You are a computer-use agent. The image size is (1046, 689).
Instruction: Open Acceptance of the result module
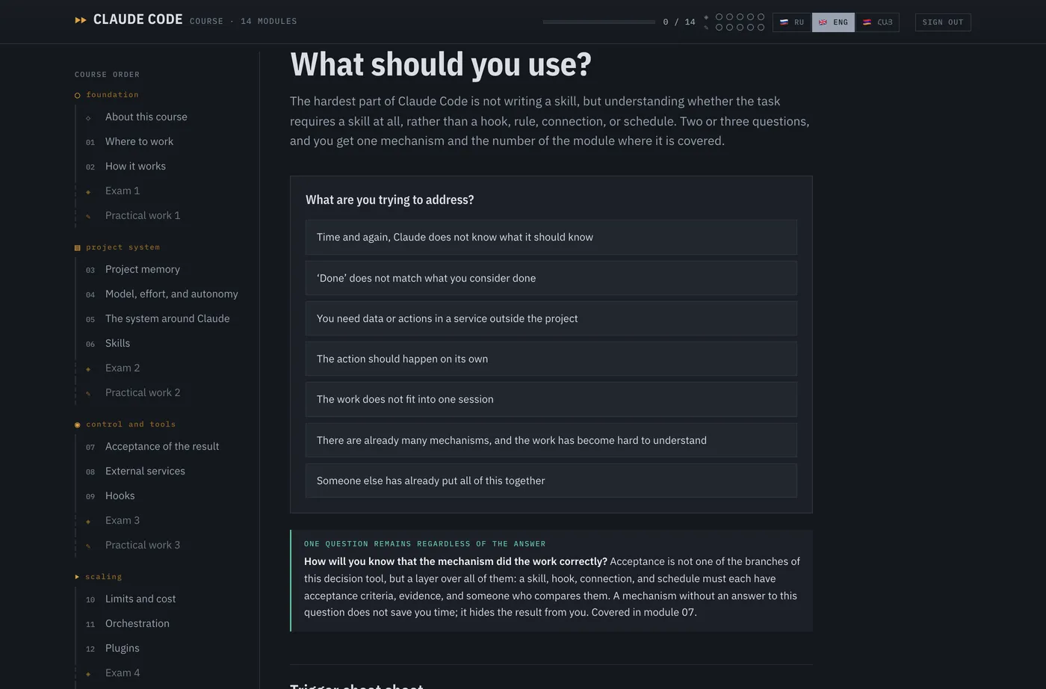pyautogui.click(x=162, y=447)
